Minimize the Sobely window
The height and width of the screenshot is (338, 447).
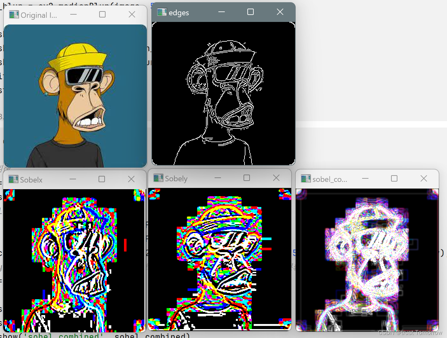coord(218,178)
